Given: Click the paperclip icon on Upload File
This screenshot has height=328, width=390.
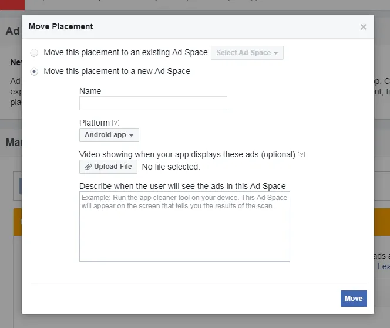Looking at the screenshot, I should pos(88,167).
